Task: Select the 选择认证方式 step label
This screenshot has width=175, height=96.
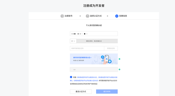Action: (96, 16)
